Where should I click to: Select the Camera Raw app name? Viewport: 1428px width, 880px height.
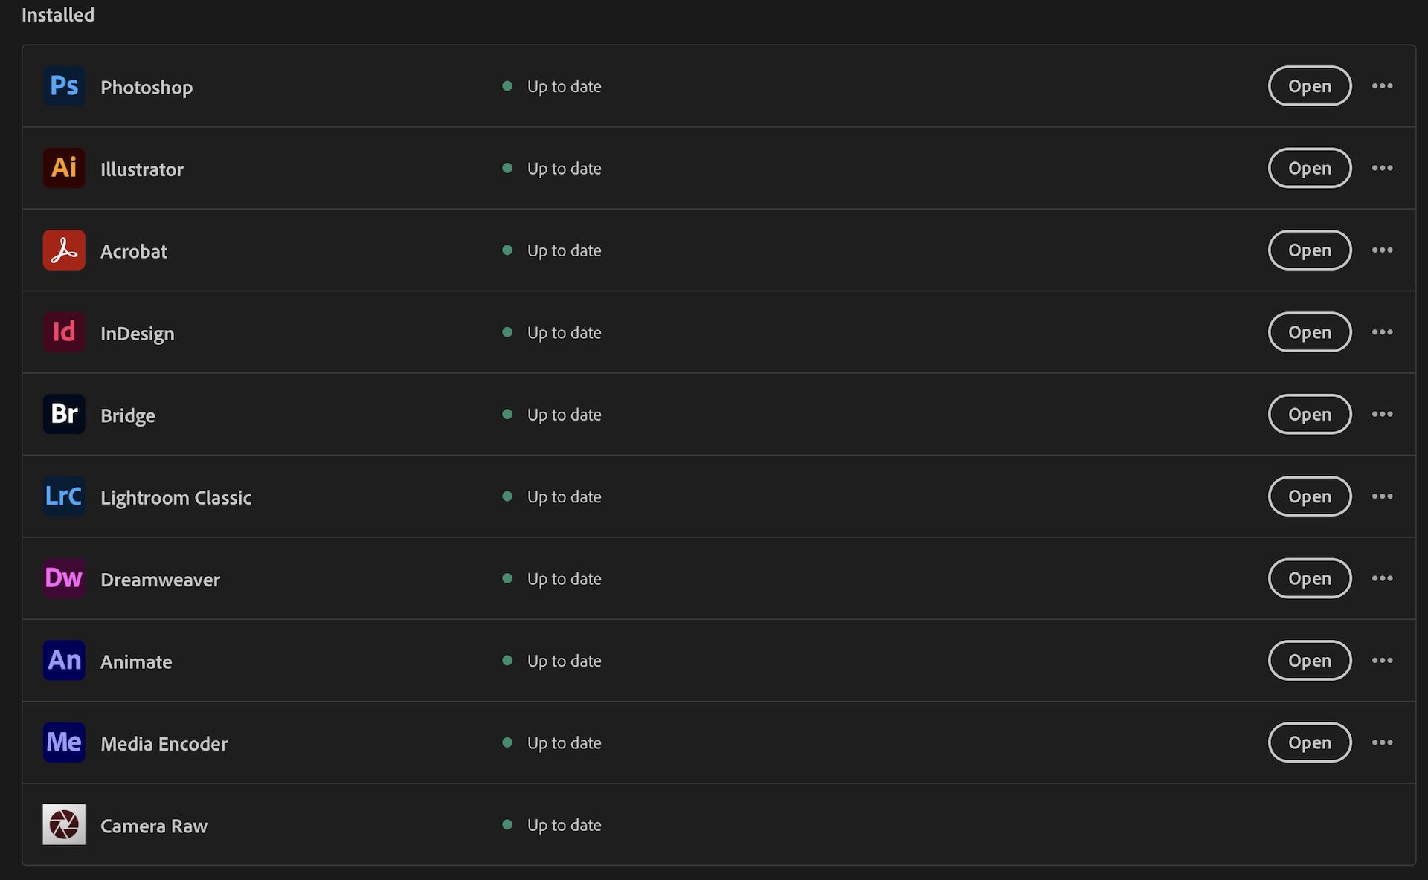[x=153, y=826]
